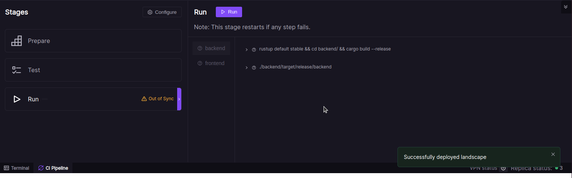
Task: Expand the rustup cargo build step
Action: click(247, 49)
